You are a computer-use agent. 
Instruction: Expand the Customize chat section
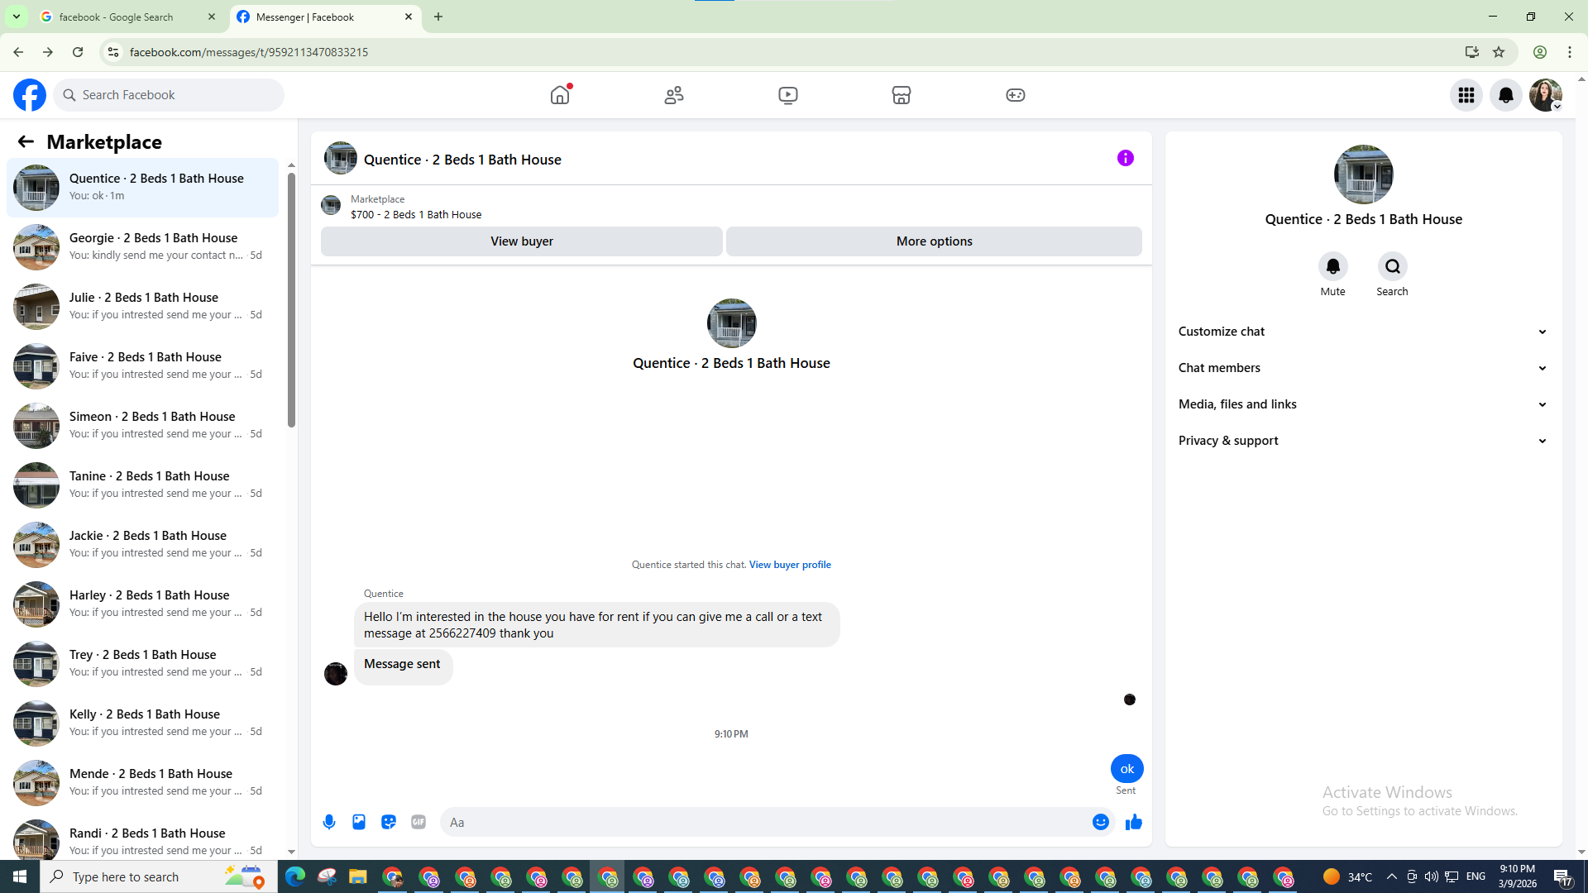[1362, 332]
